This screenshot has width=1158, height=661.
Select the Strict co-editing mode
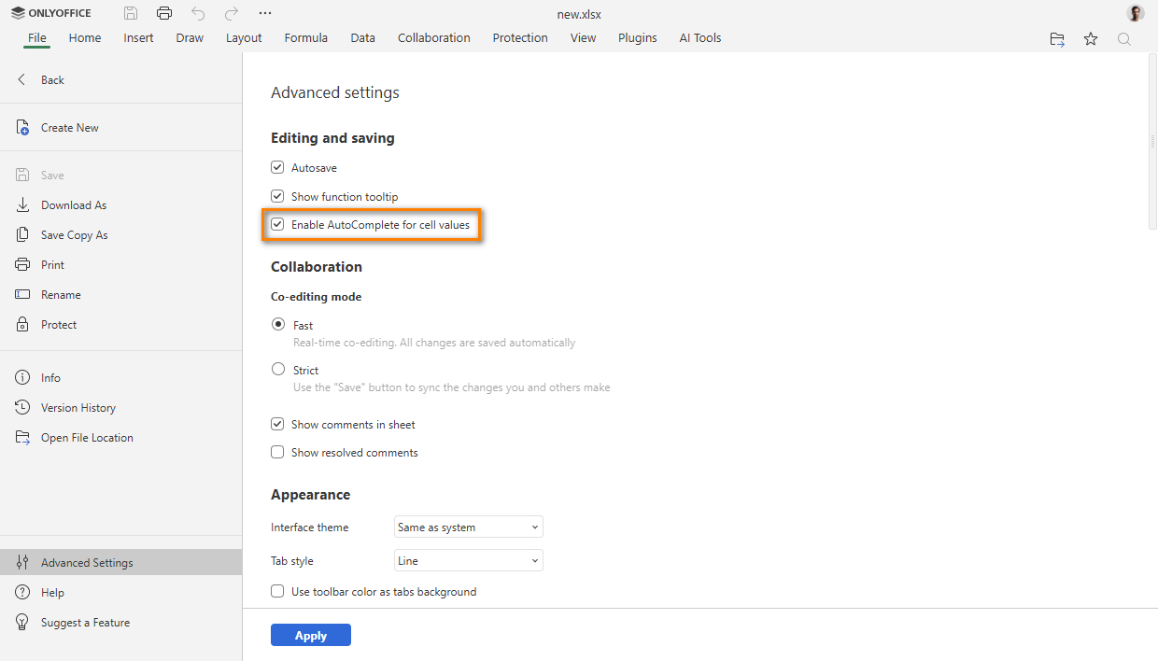pyautogui.click(x=278, y=370)
